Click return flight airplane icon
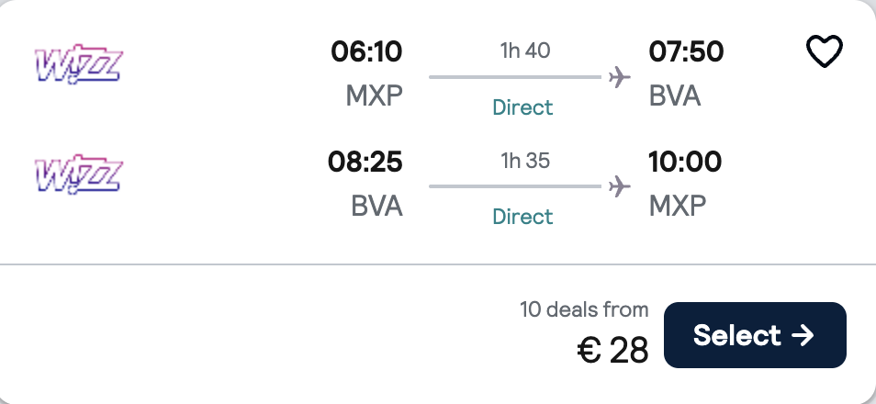 pyautogui.click(x=620, y=186)
